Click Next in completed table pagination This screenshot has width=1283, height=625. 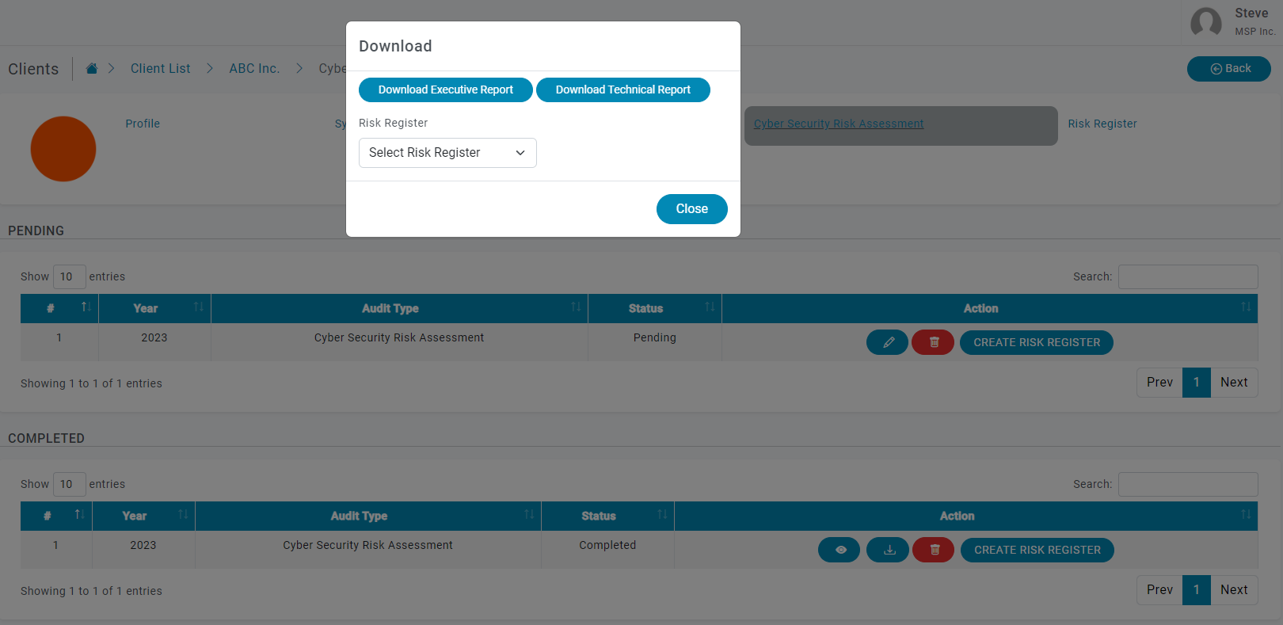(1233, 589)
